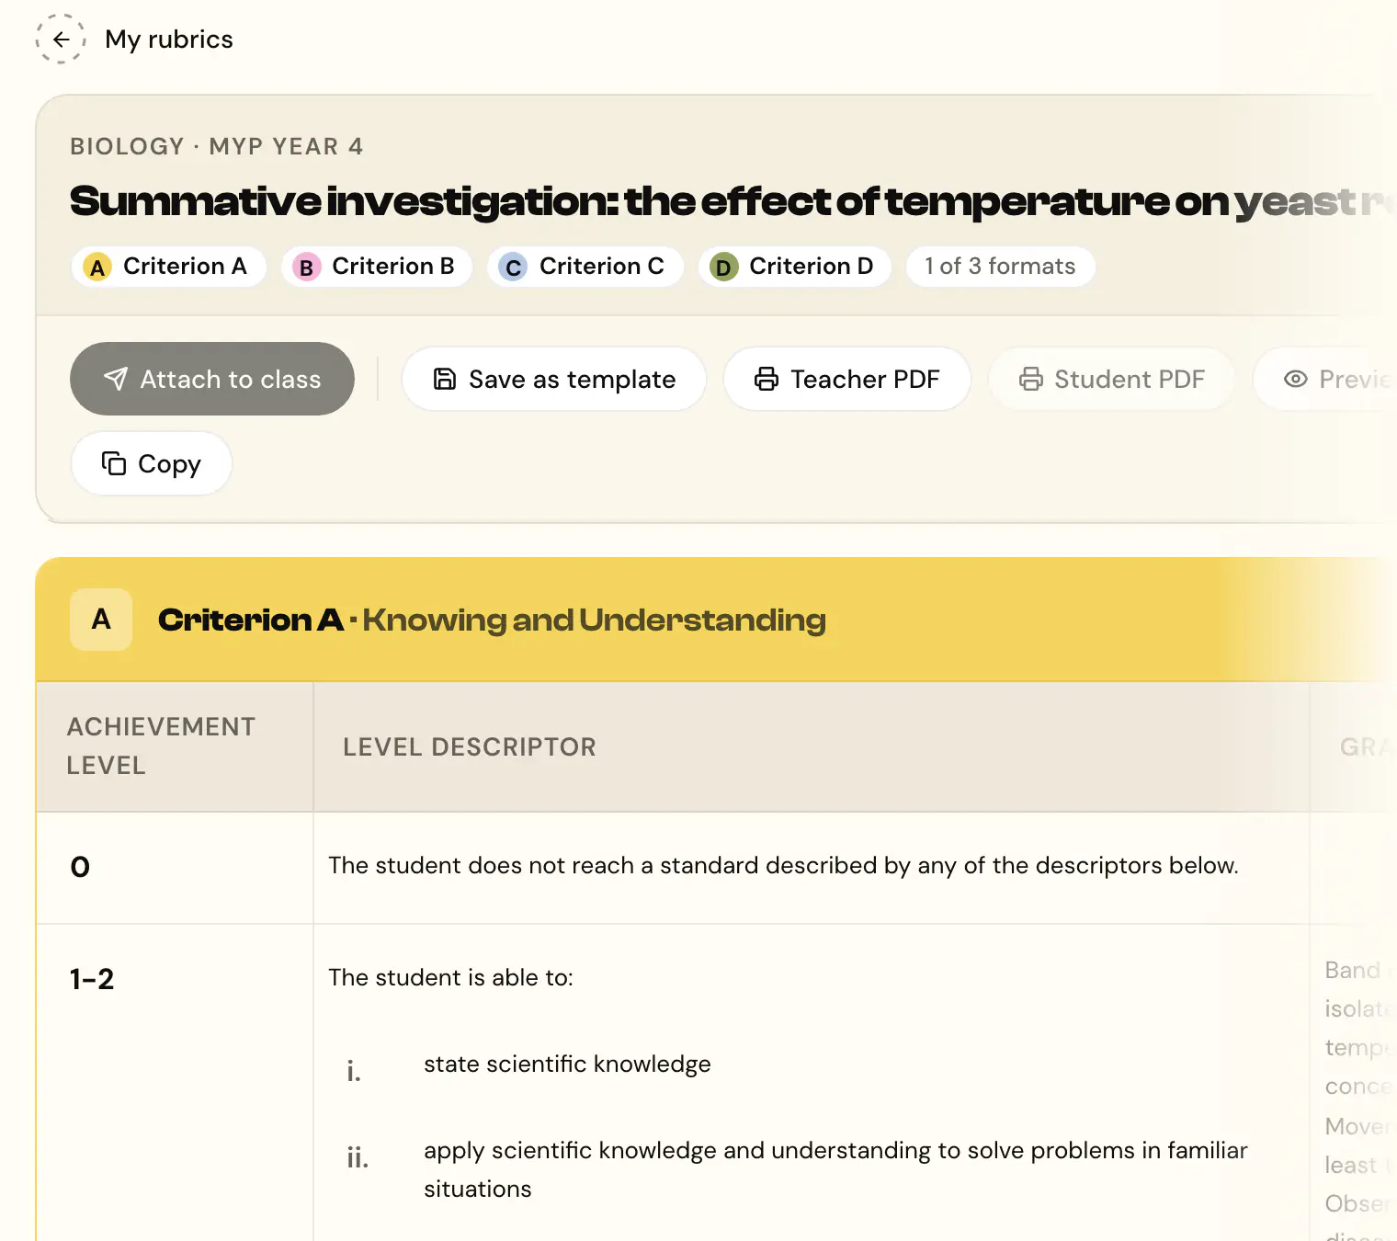Open the Criterion D chip
1397x1241 pixels.
(x=795, y=267)
